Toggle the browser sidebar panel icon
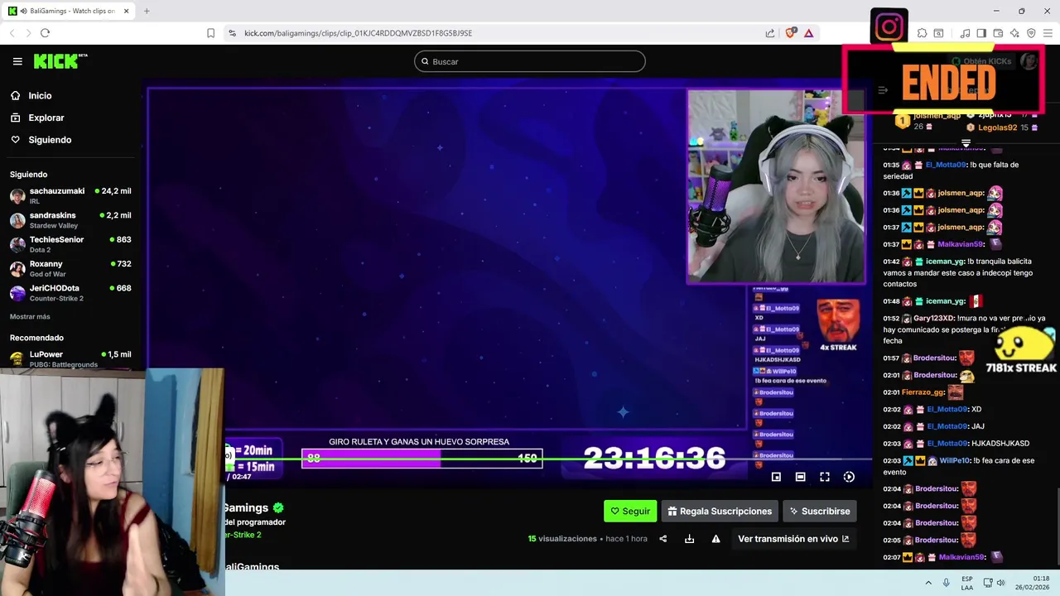The height and width of the screenshot is (596, 1060). 981,33
